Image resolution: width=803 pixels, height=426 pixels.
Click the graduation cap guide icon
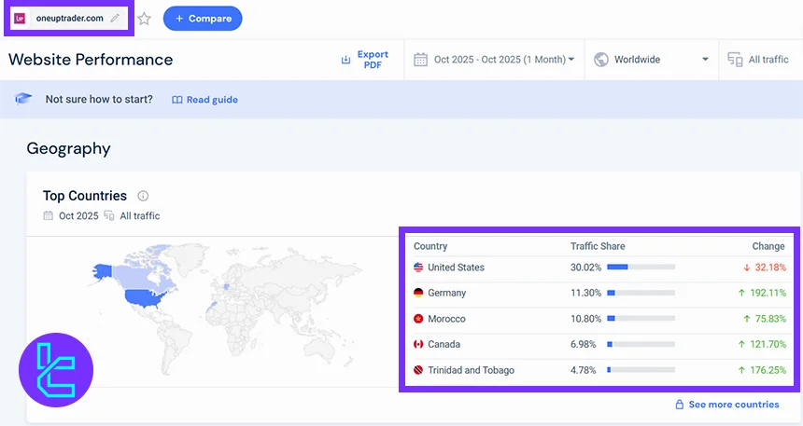pos(24,99)
